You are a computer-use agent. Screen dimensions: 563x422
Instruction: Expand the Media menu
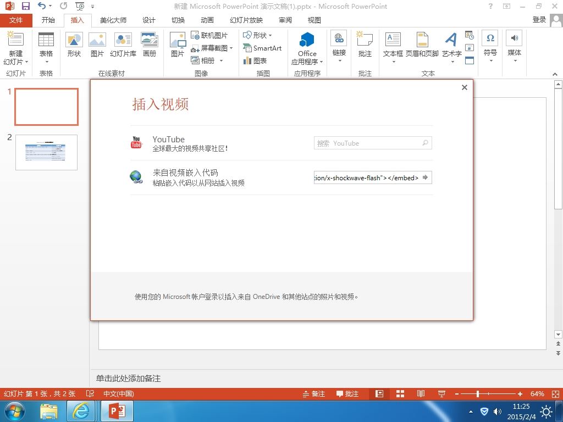(x=514, y=47)
